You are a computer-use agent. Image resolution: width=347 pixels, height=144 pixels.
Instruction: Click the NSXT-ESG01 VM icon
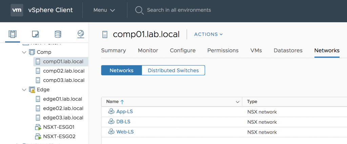coord(38,127)
